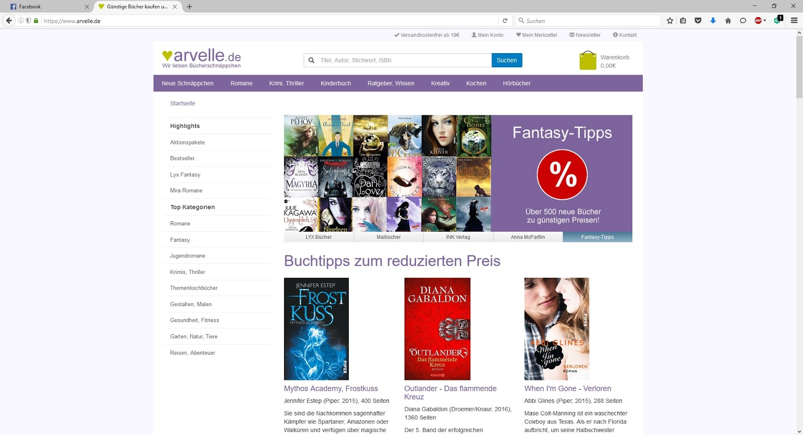This screenshot has width=803, height=435.
Task: Click the back navigation arrow
Action: click(x=9, y=21)
